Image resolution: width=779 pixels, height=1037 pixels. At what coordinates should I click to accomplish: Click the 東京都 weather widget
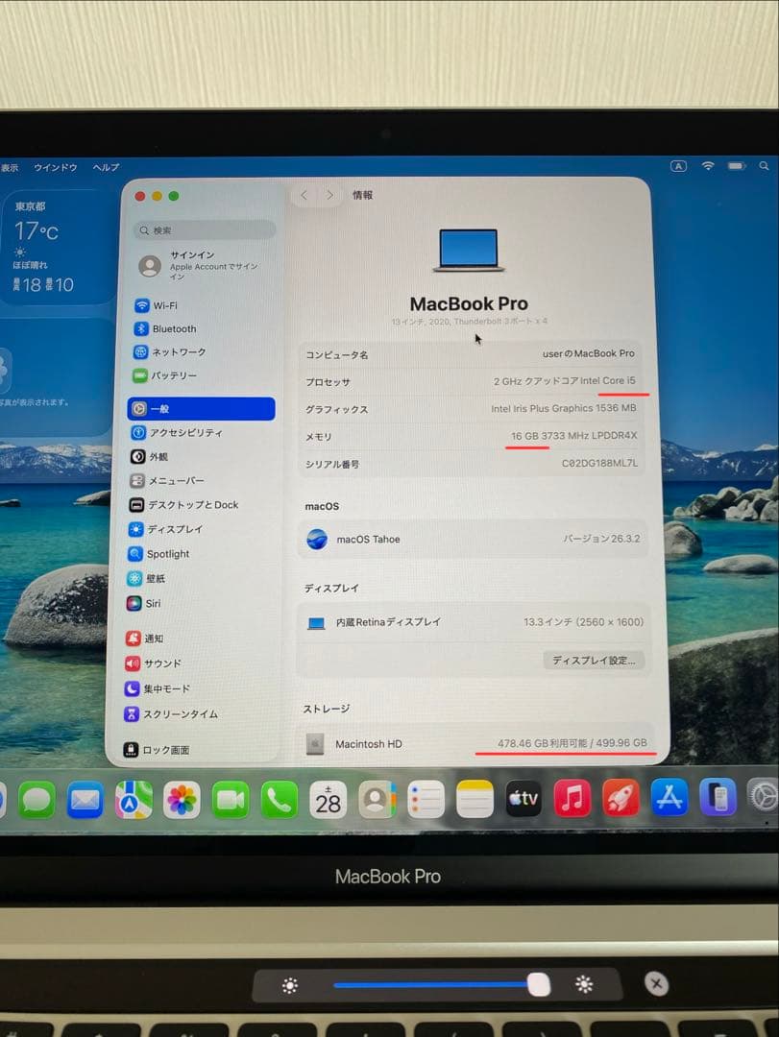click(x=57, y=248)
